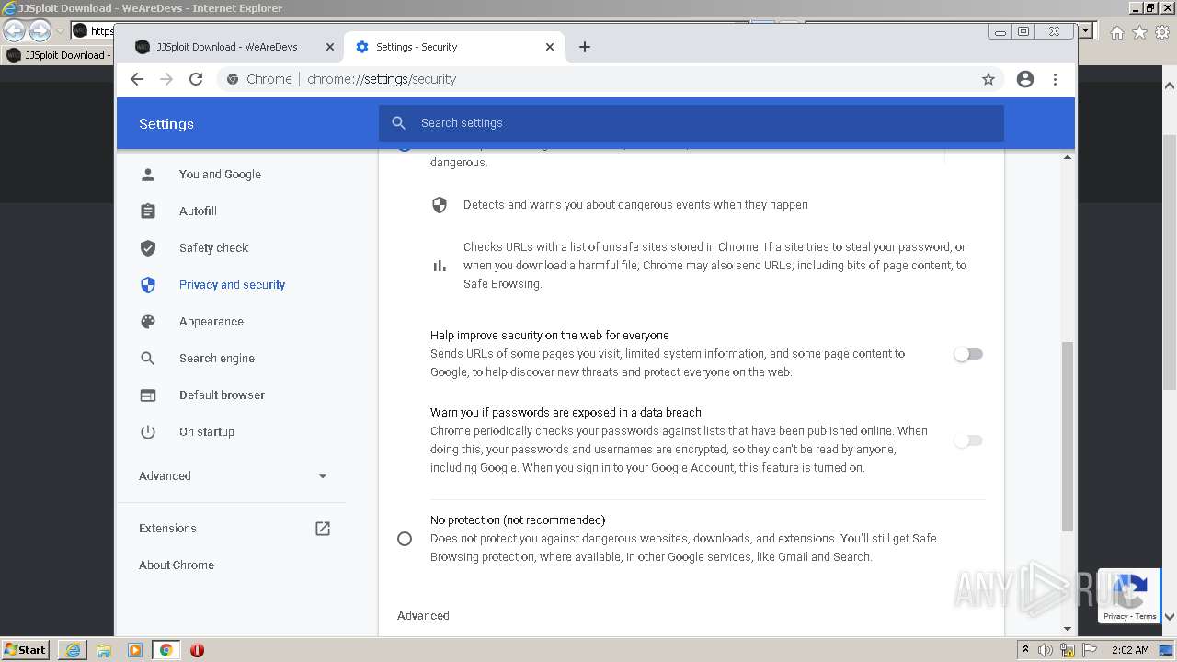1177x662 pixels.
Task: Click 'Detects and warns you about dangerous events' text
Action: 635,205
